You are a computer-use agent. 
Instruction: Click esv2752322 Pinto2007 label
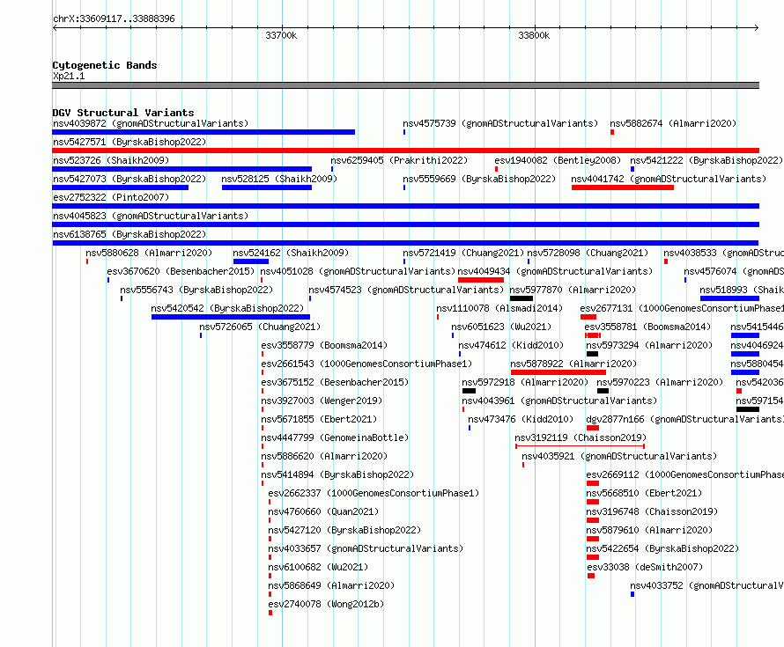coord(111,197)
